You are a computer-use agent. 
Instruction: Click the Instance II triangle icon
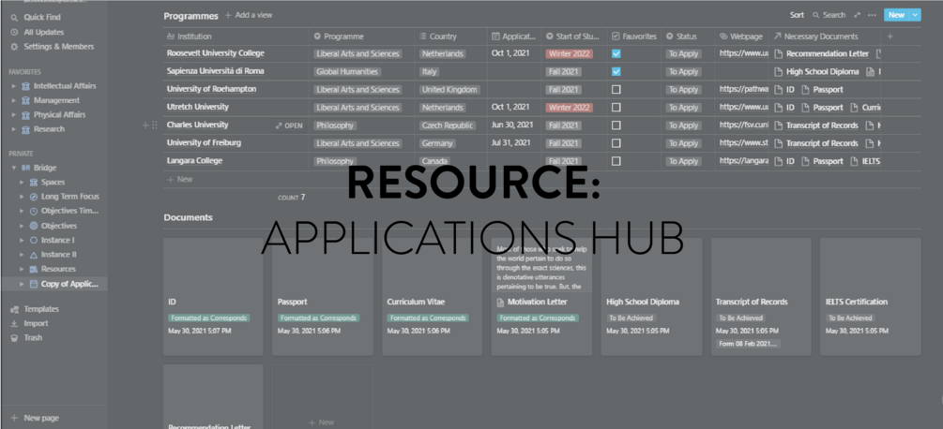pyautogui.click(x=34, y=255)
